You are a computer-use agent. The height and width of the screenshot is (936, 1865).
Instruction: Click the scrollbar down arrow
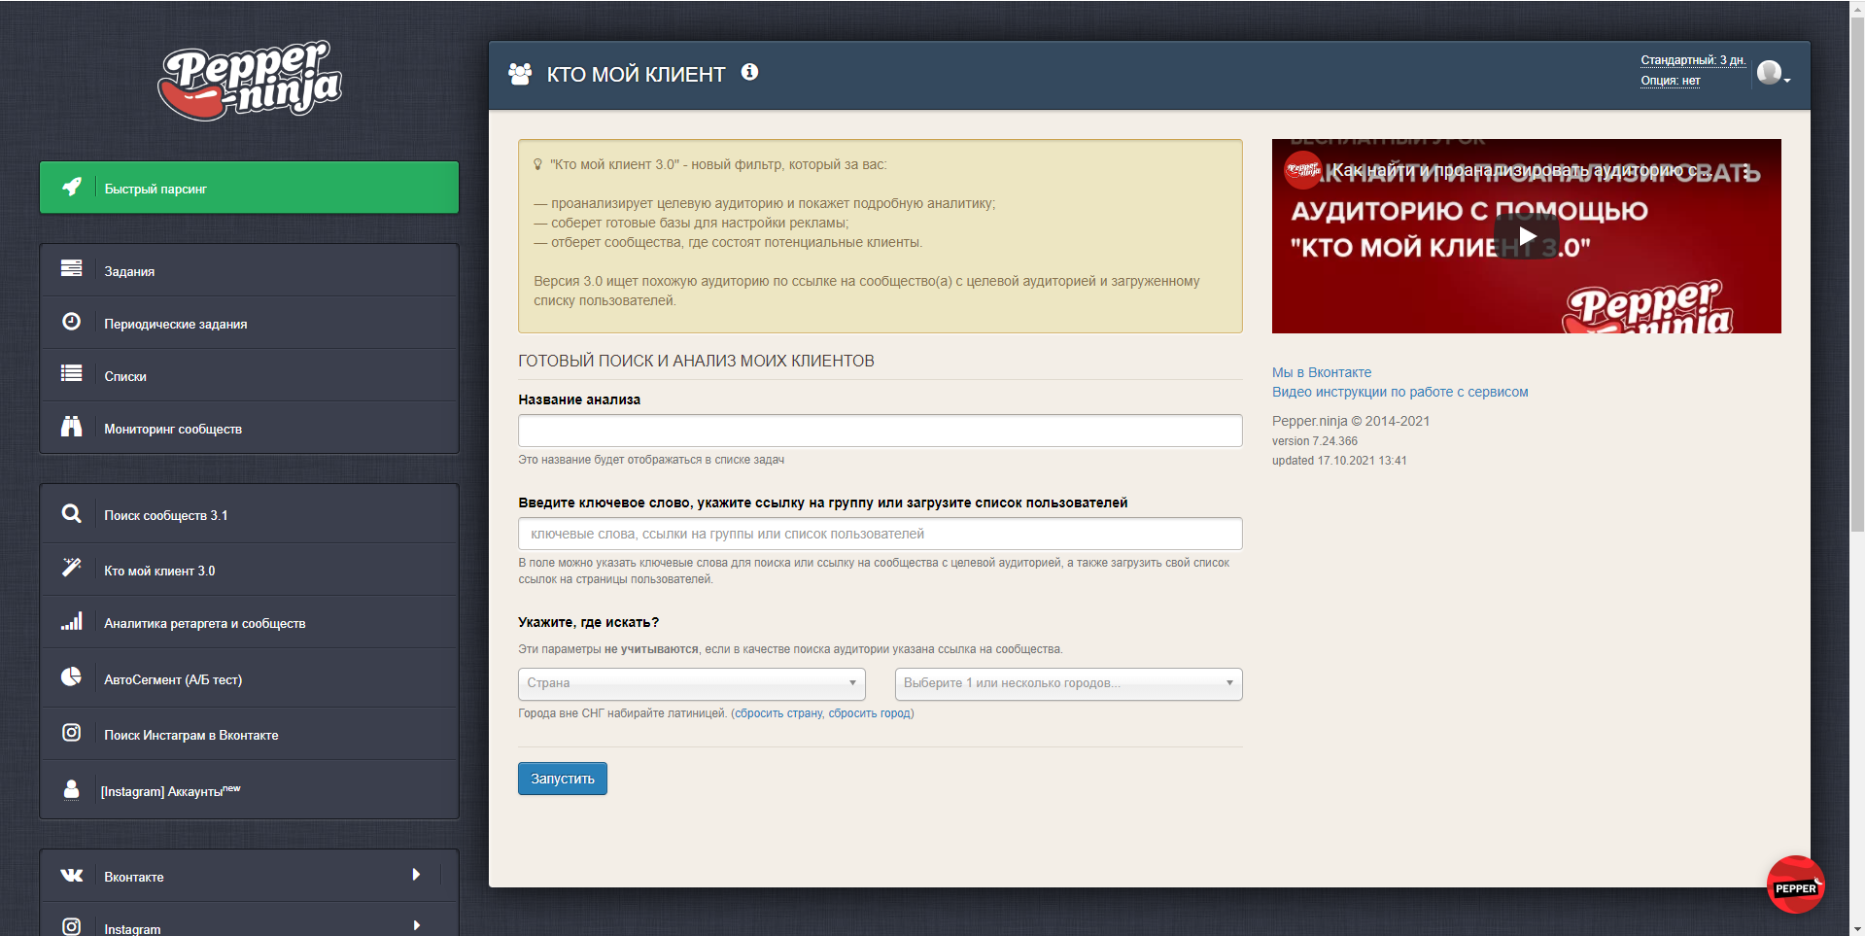(1857, 928)
